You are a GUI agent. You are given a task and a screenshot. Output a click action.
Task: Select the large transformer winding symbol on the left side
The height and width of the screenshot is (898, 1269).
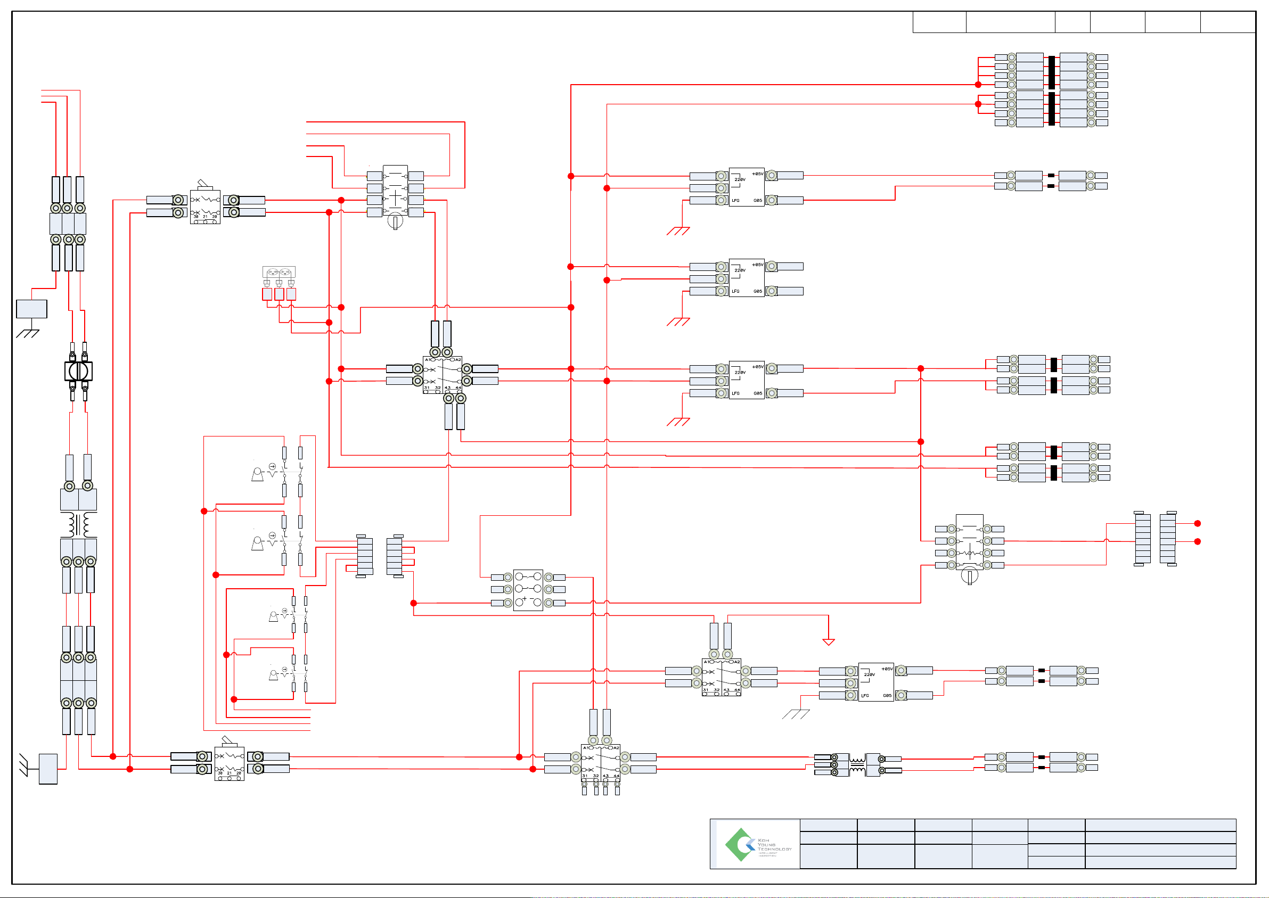click(x=79, y=524)
